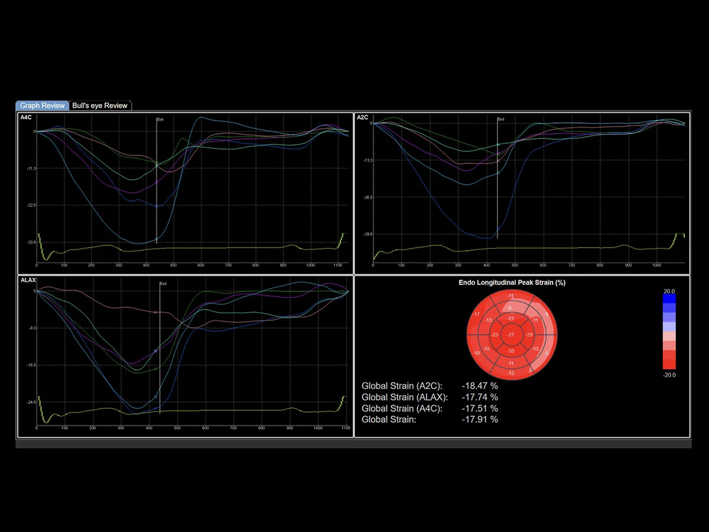
Task: Click the Sys marker in A2C graph
Action: pyautogui.click(x=500, y=119)
